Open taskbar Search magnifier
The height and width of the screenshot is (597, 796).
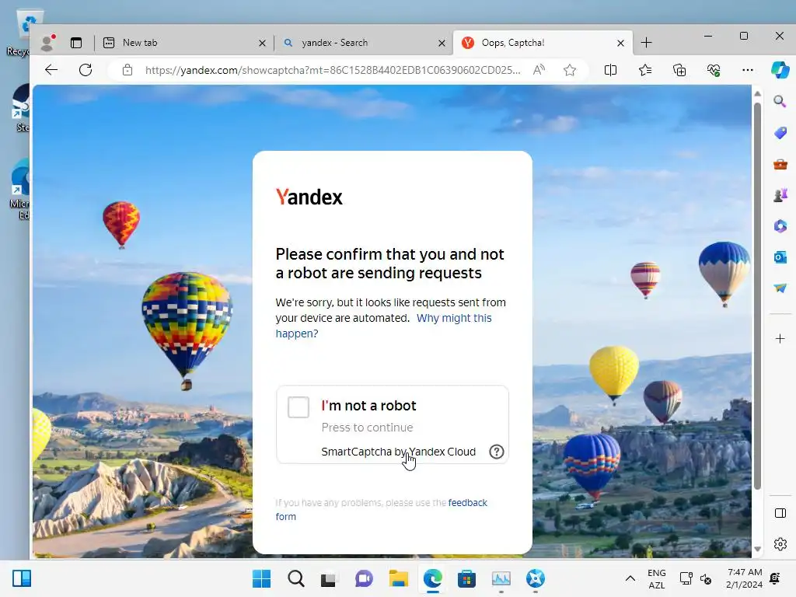[x=296, y=578]
